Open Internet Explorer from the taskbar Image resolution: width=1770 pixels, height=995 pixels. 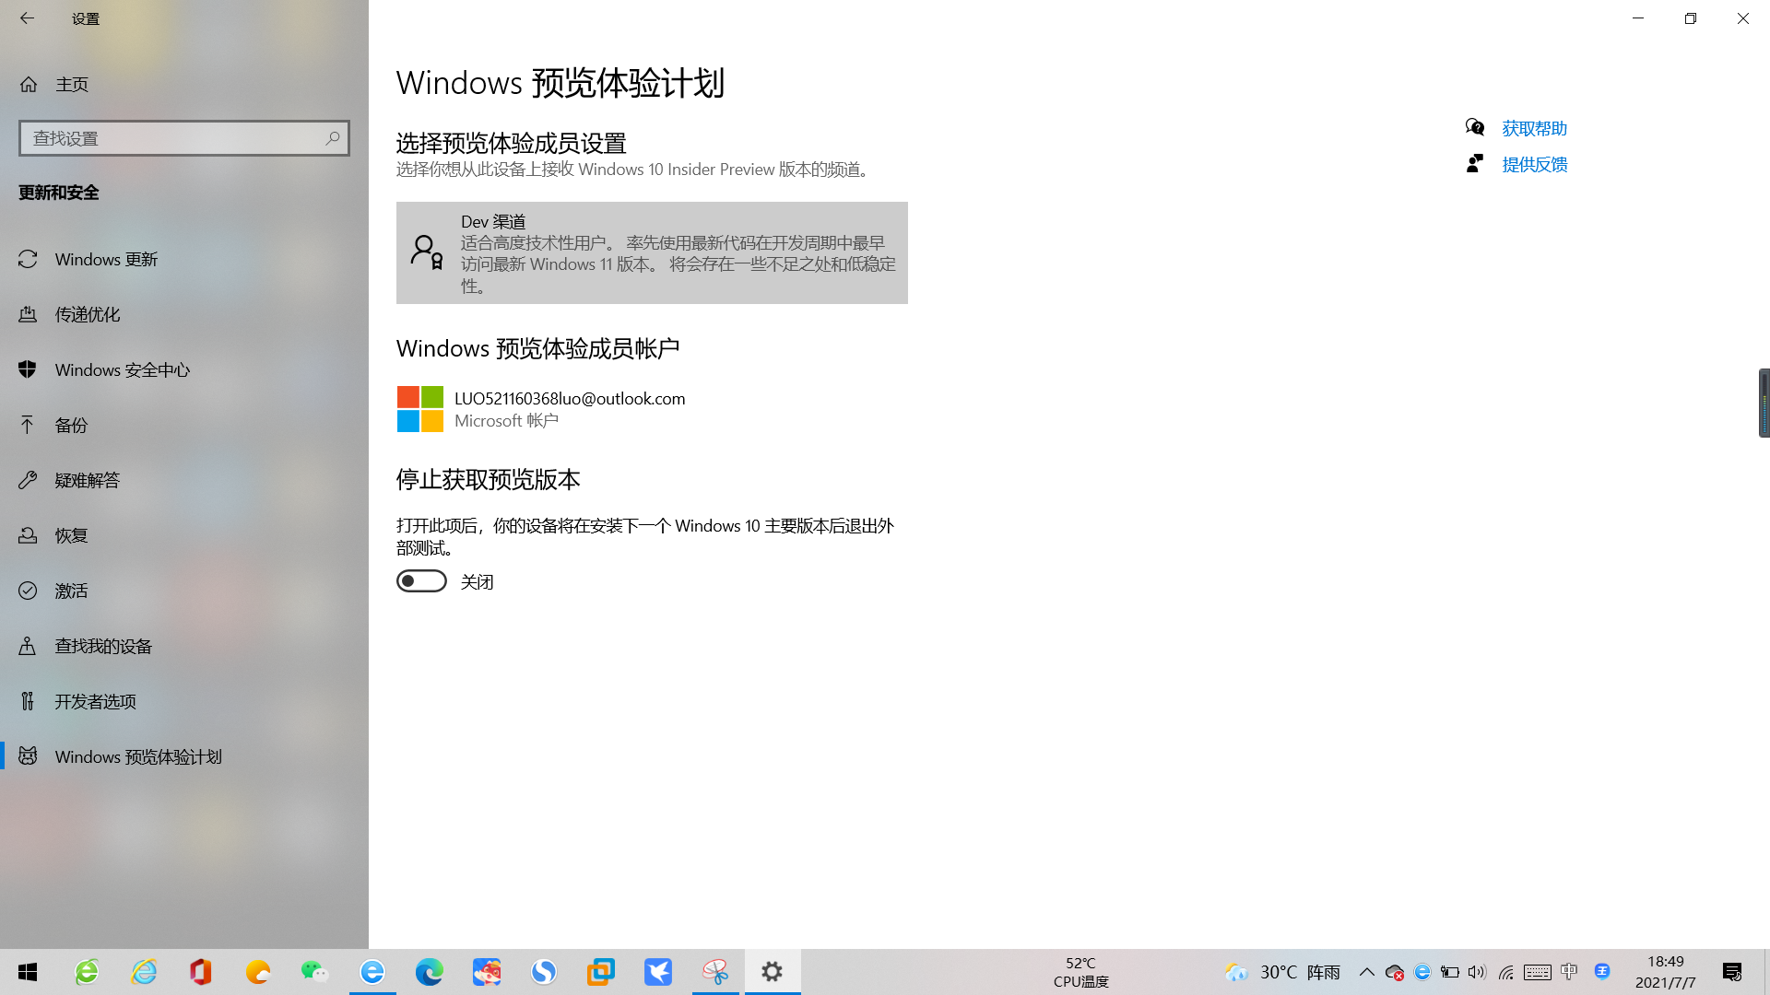pyautogui.click(x=144, y=972)
